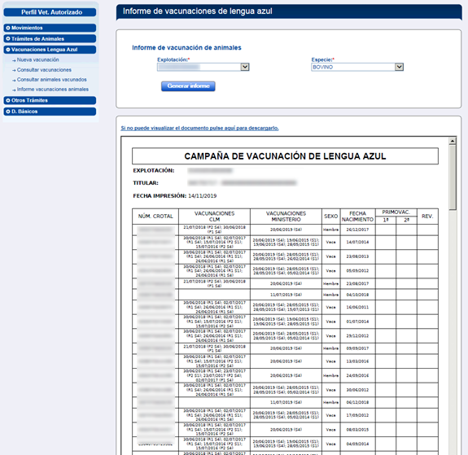Image resolution: width=468 pixels, height=455 pixels.
Task: Click the Informe de vacunación de animales heading
Action: coord(186,48)
